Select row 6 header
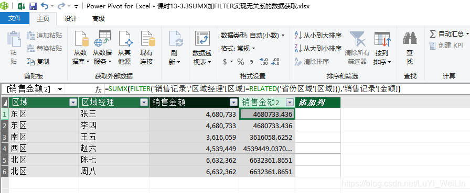This screenshot has width=470, height=193. [x=5, y=172]
